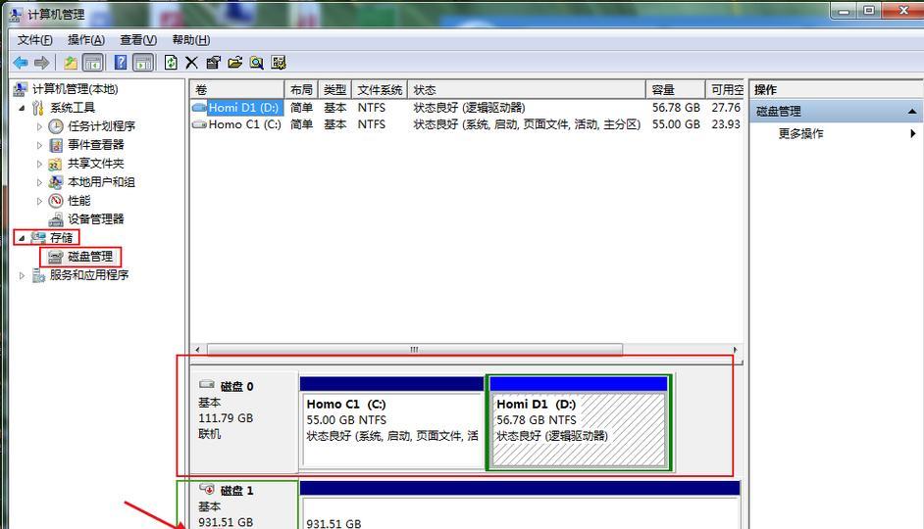Select 服务和应用程序 tree item
Image resolution: width=924 pixels, height=529 pixels.
(x=89, y=275)
